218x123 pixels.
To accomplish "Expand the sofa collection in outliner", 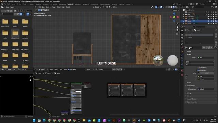I will pyautogui.click(x=184, y=14).
